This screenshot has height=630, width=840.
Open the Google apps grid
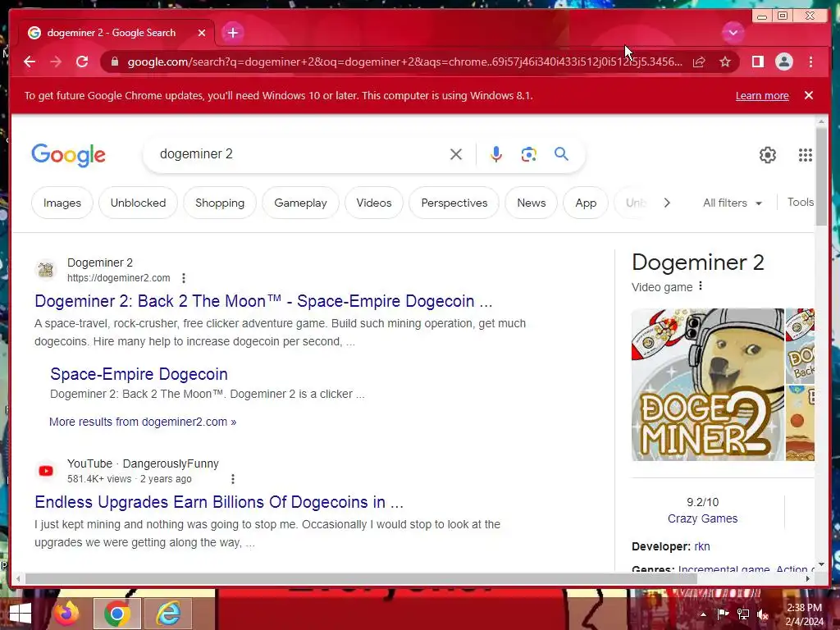point(806,155)
